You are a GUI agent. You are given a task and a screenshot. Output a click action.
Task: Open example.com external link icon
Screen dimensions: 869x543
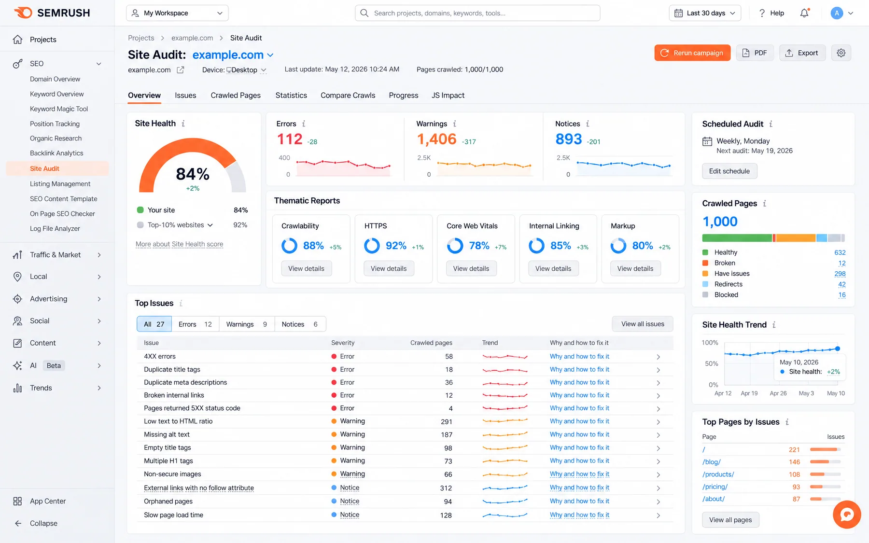coord(180,70)
